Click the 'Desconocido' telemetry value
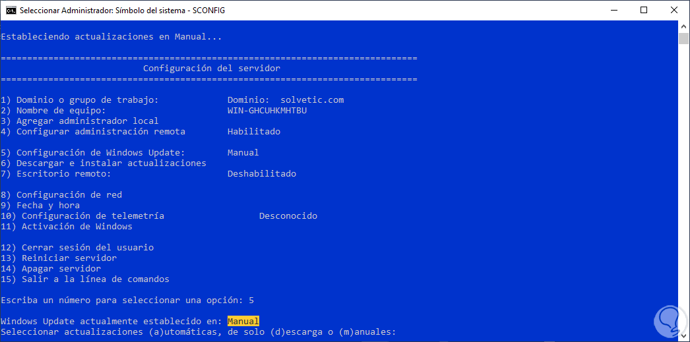 coord(288,216)
